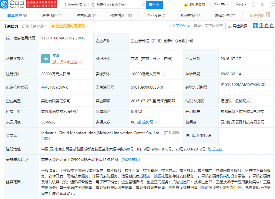Open the 附近企业 link after the address

(x=215, y=149)
